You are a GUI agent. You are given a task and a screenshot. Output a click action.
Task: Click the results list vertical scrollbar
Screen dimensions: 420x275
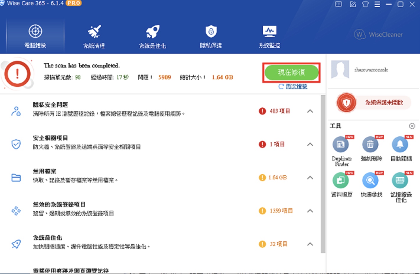click(323, 174)
